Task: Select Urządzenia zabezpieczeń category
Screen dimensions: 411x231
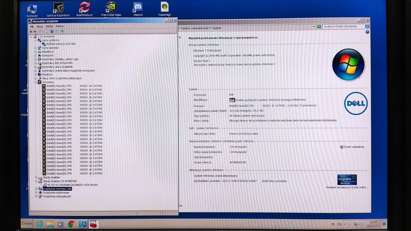Action: 57,196
